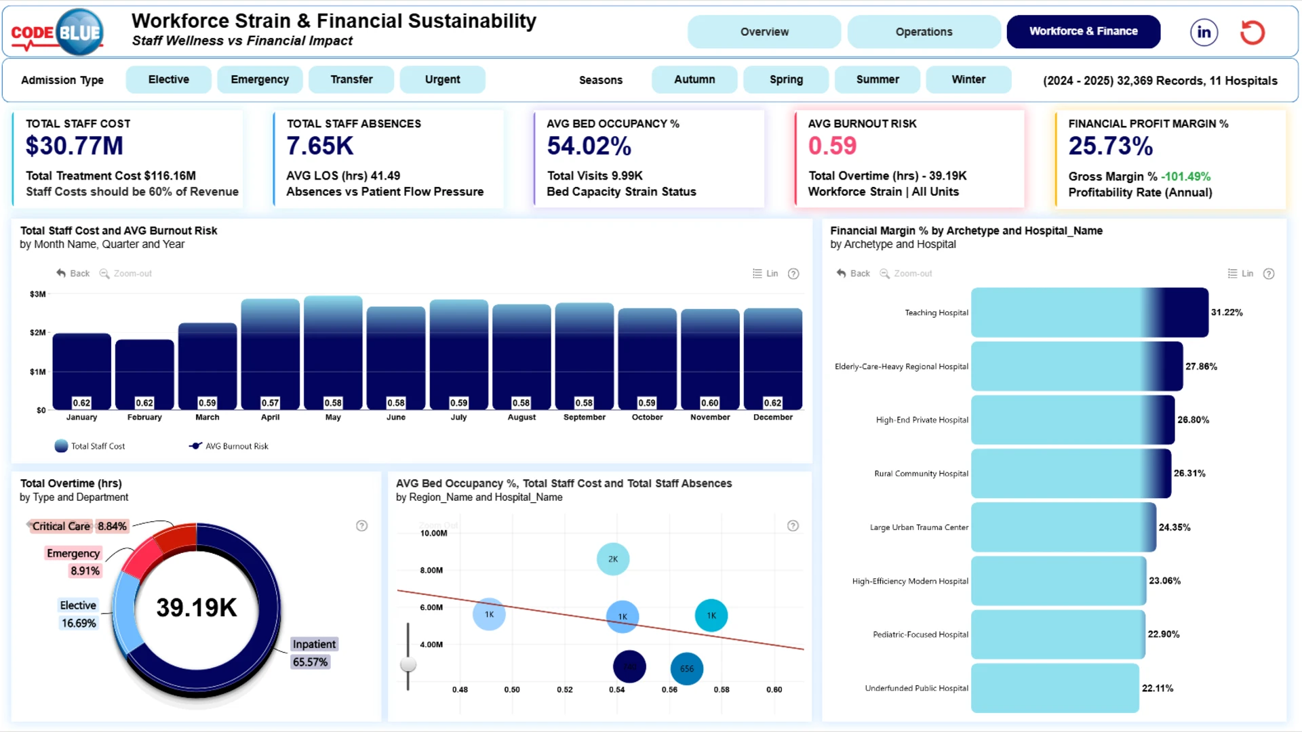
Task: Click the 31.22% Teaching Hospital value label
Action: (1227, 312)
